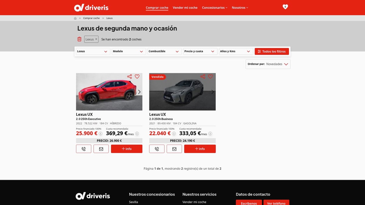Open the Combustible filter dropdown
The height and width of the screenshot is (205, 365).
pyautogui.click(x=165, y=51)
